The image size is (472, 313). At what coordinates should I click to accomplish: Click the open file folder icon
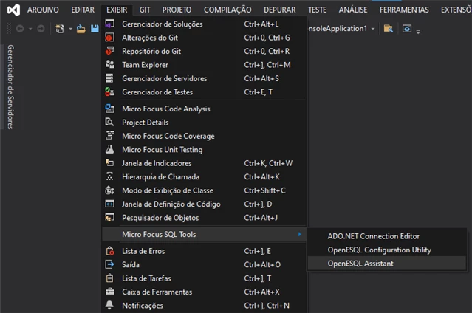pos(81,29)
